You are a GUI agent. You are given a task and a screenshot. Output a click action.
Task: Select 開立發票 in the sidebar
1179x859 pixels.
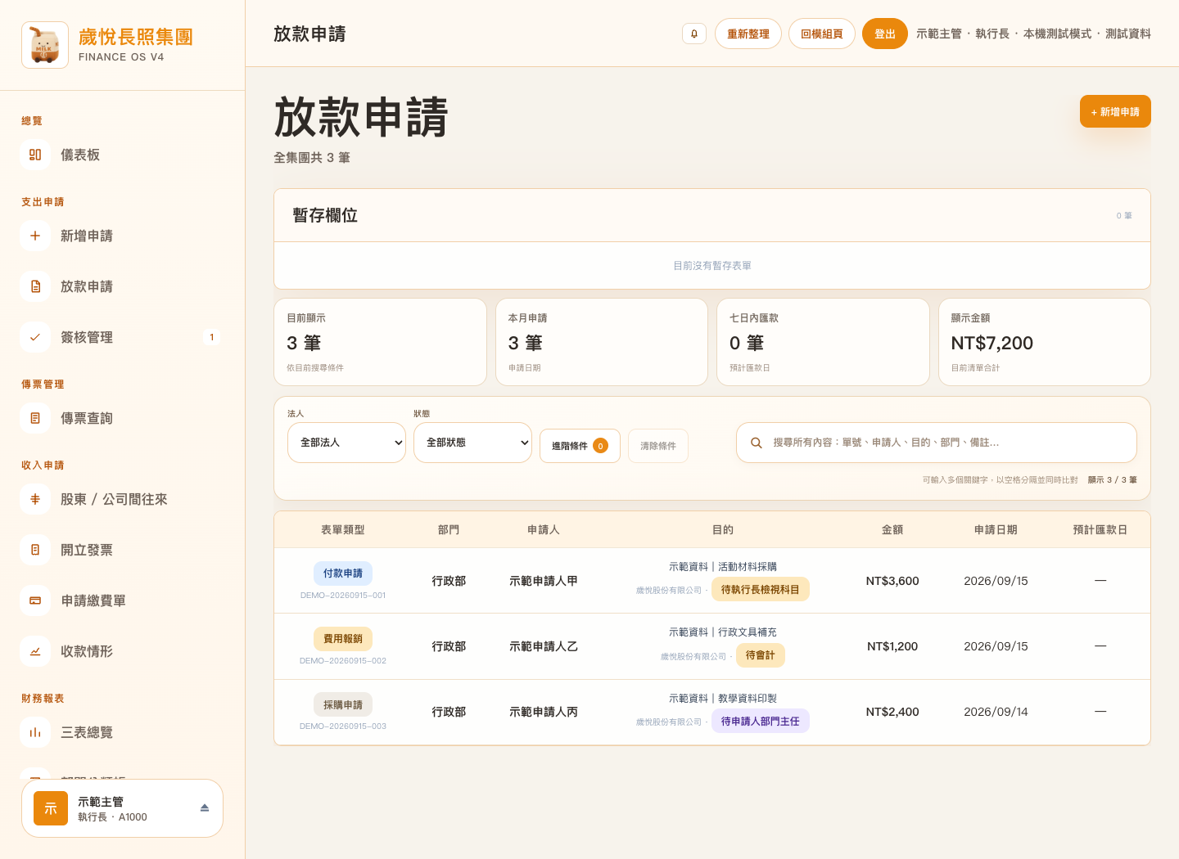click(121, 550)
